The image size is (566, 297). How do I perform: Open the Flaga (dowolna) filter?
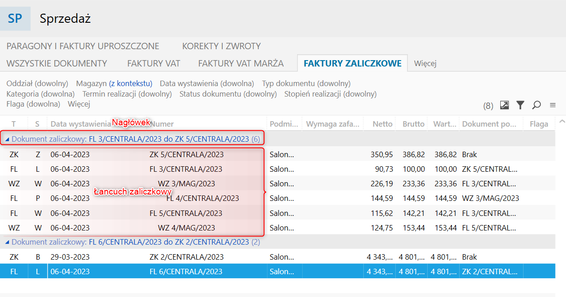33,104
